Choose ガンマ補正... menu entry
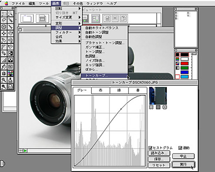 104,47
